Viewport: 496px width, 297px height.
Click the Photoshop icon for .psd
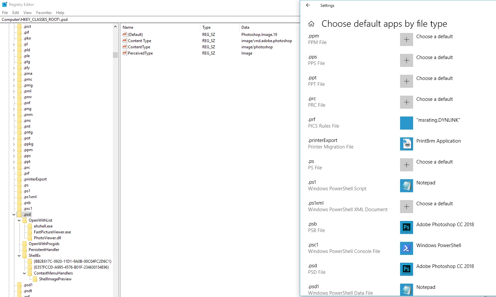(x=407, y=269)
